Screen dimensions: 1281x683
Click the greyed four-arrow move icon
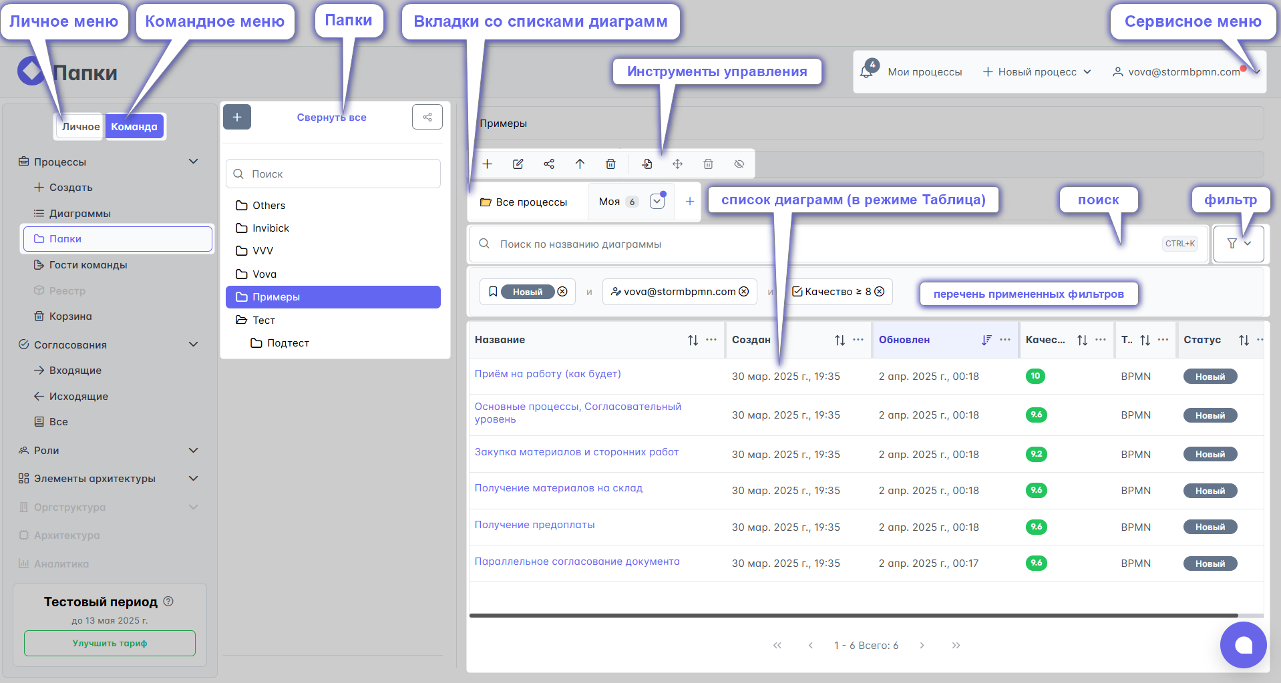[x=678, y=164]
